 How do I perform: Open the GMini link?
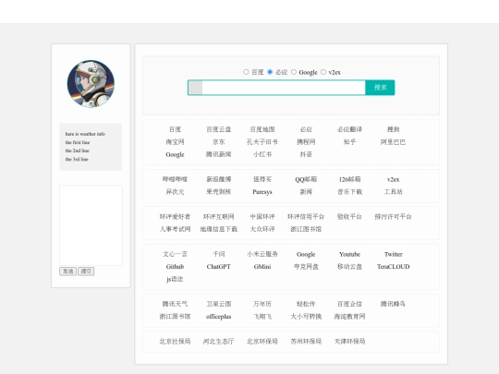[262, 267]
